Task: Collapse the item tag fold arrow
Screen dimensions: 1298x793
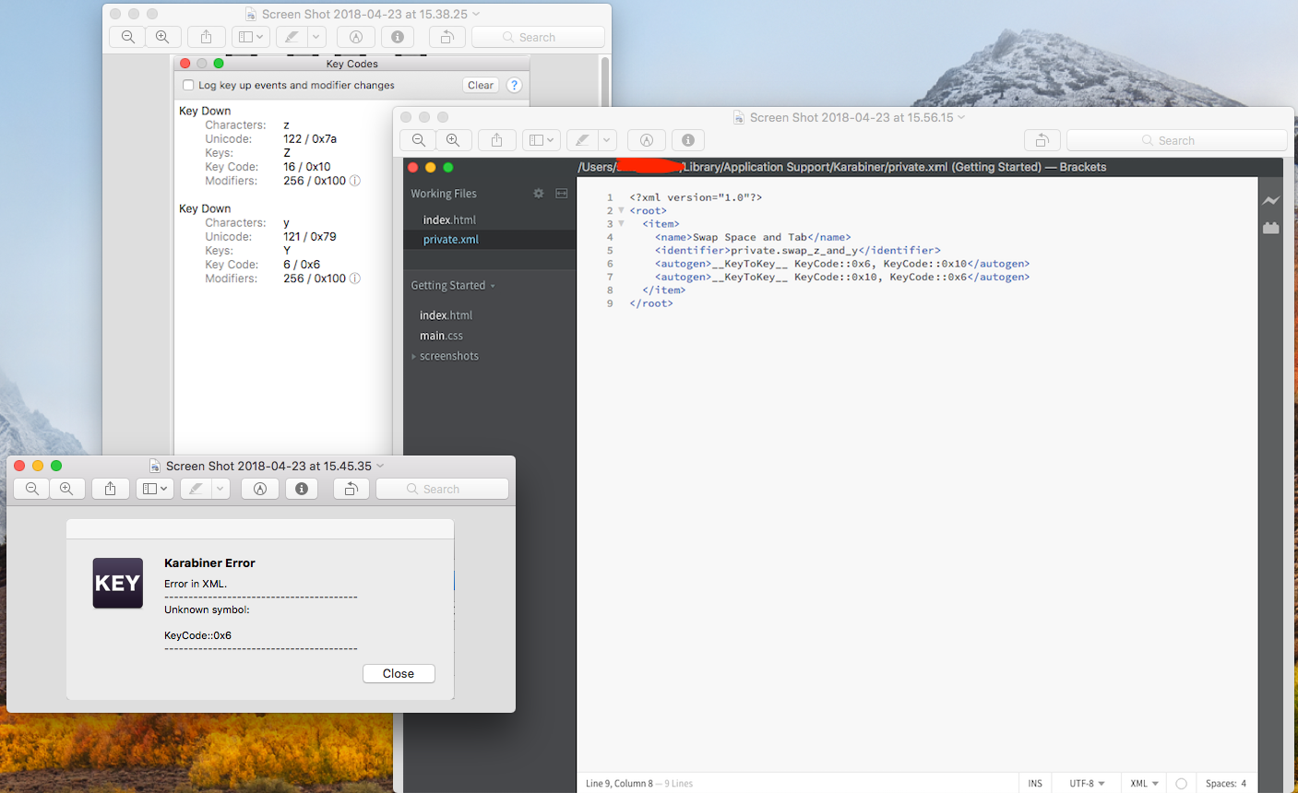Action: coord(621,223)
